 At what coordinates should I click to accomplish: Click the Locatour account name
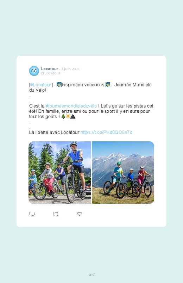coord(50,69)
